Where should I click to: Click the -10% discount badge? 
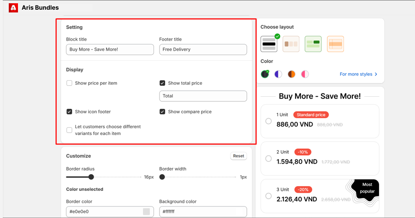(x=303, y=152)
